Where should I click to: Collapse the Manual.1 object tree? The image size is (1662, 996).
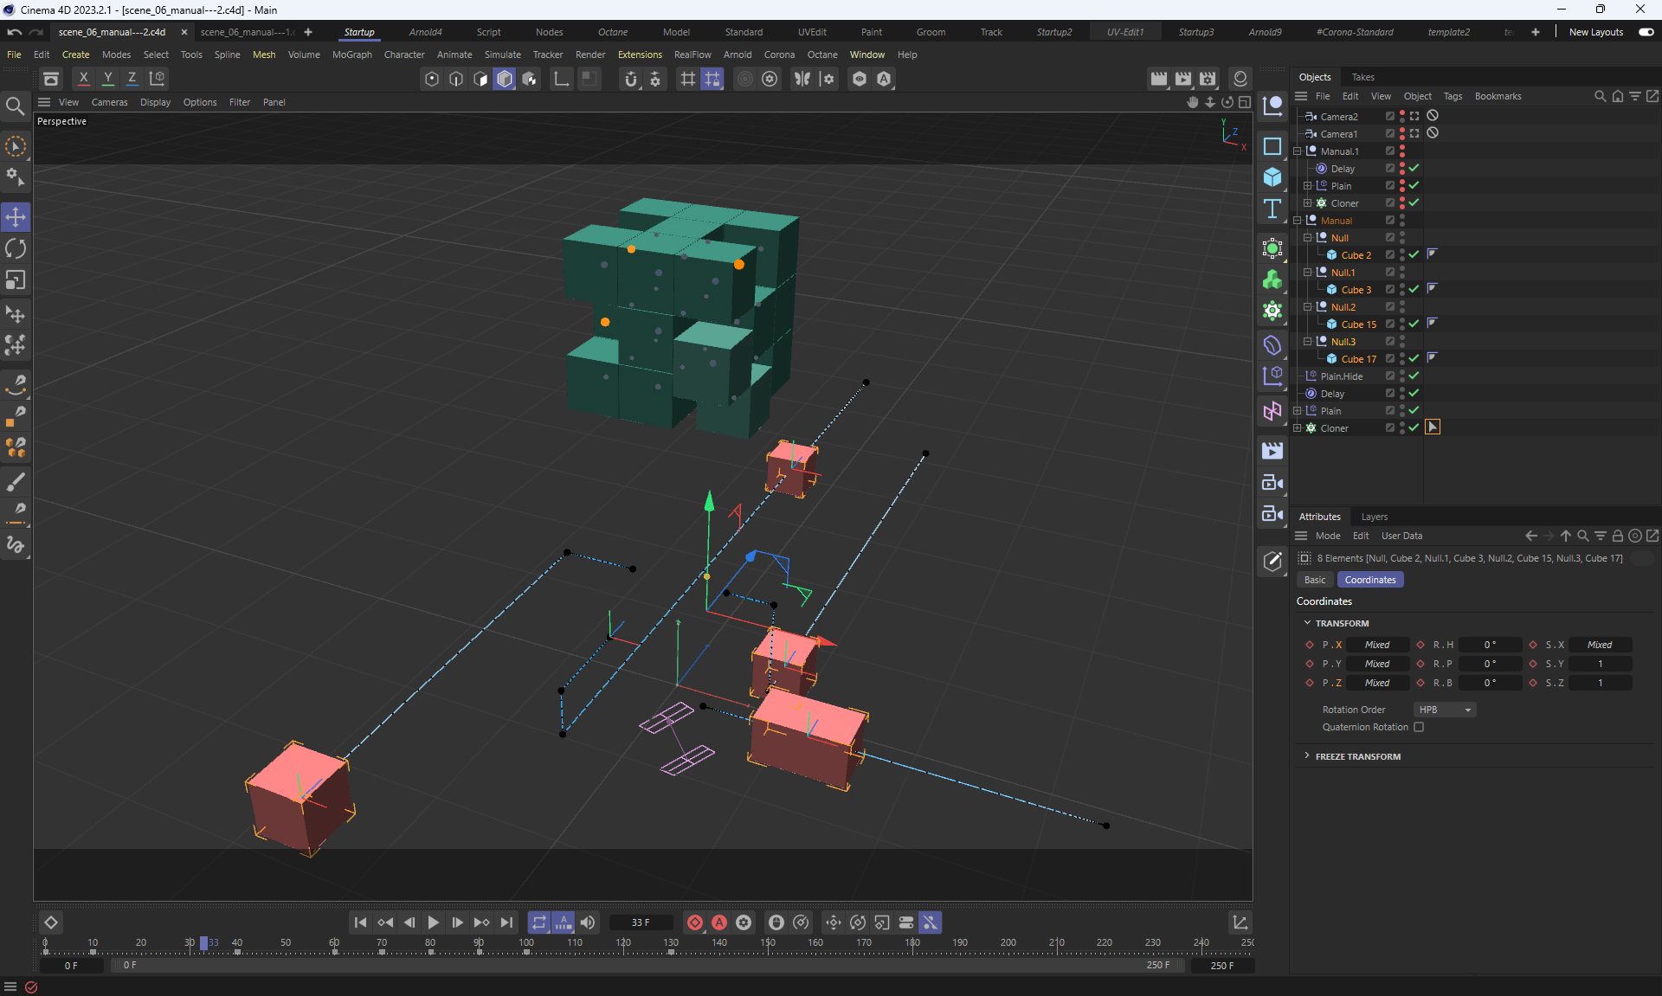[x=1298, y=151]
